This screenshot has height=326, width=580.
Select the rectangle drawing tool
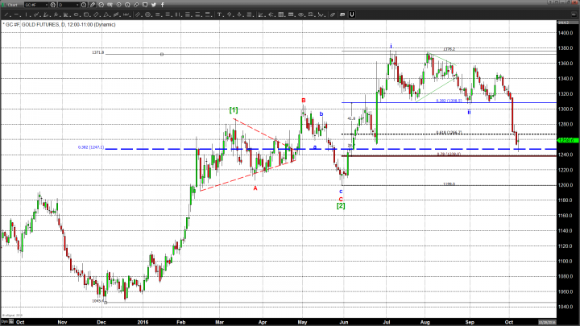[86, 14]
